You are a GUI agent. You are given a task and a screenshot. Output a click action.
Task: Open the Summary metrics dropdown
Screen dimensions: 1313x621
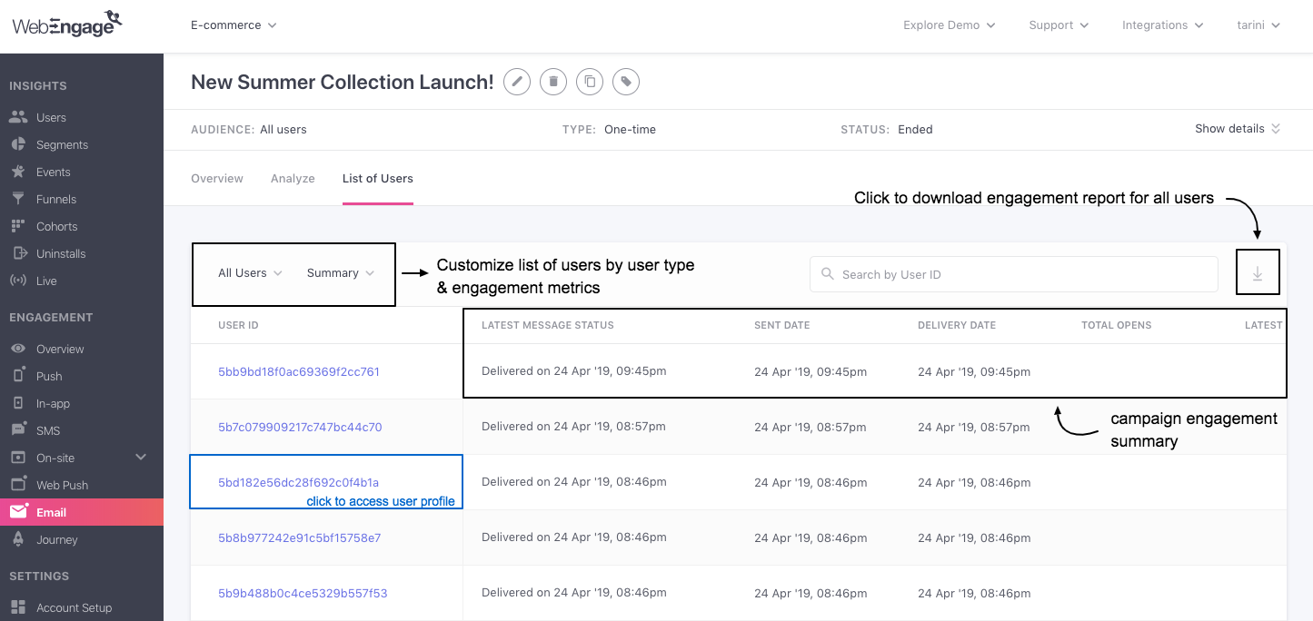coord(341,272)
